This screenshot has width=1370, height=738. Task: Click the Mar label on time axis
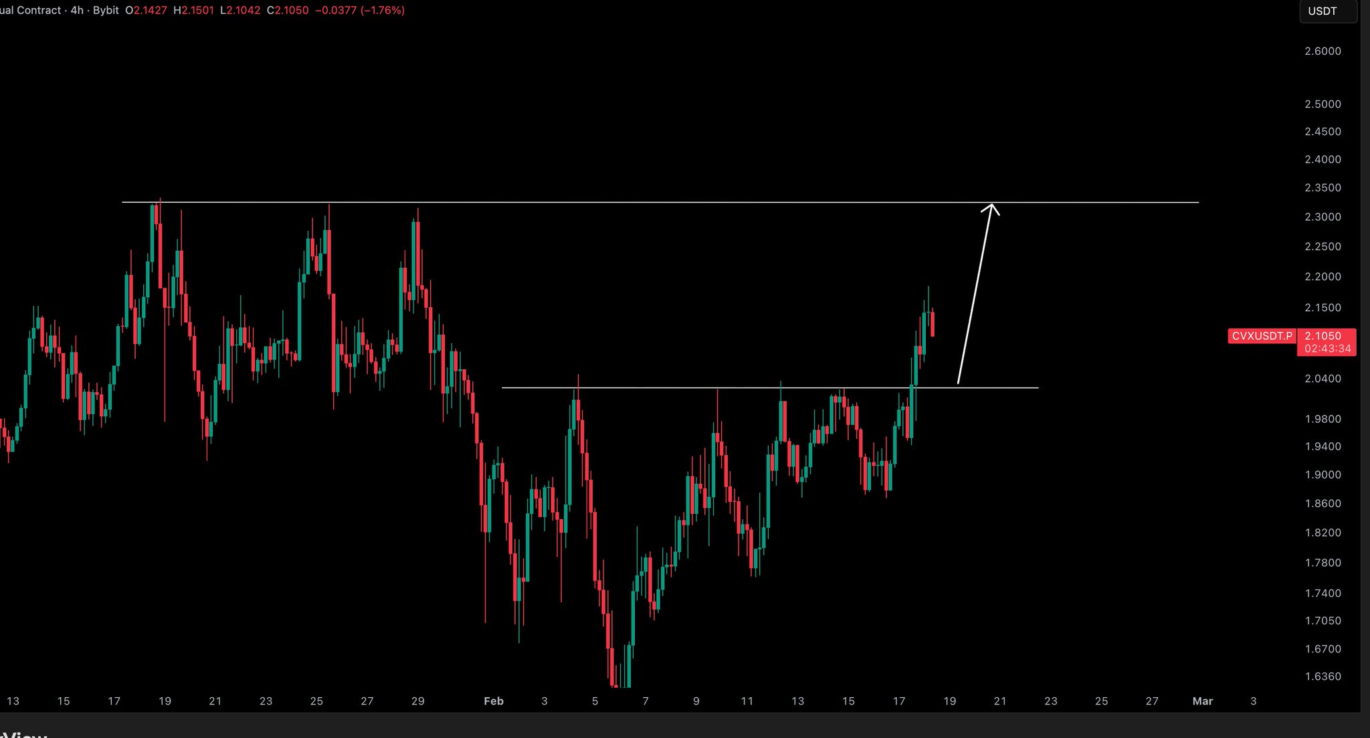1202,701
